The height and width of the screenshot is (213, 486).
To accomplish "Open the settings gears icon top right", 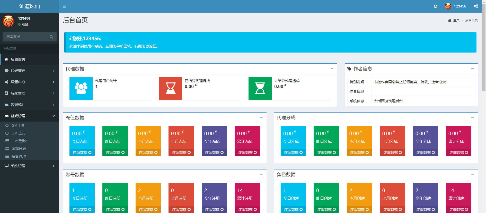I will 476,6.
